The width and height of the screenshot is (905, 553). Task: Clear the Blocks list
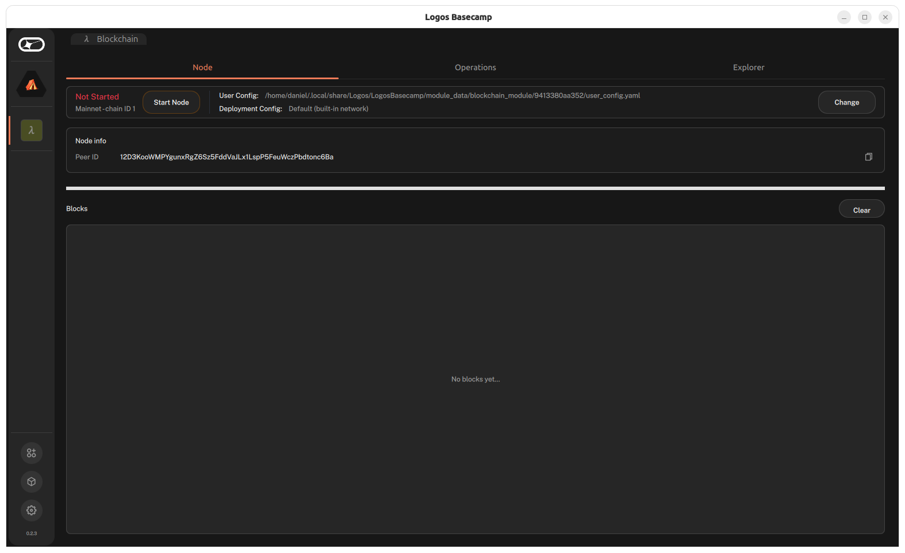[862, 210]
